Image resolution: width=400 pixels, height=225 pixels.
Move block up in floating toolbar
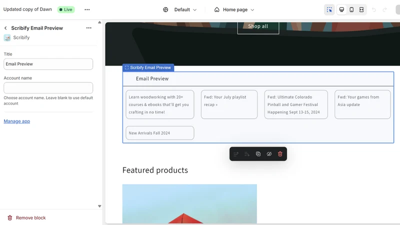pos(236,154)
